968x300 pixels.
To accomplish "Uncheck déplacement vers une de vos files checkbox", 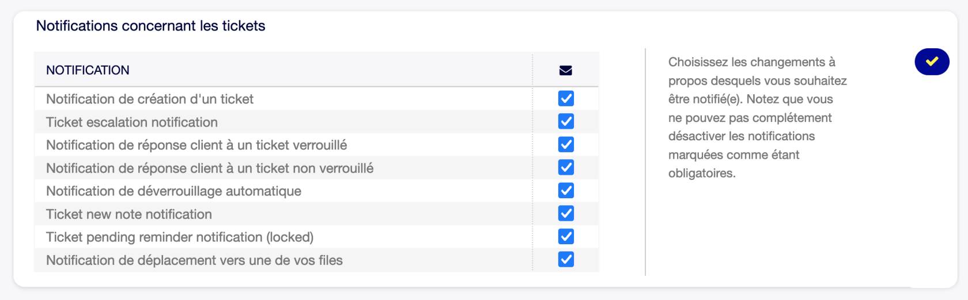I will 566,260.
